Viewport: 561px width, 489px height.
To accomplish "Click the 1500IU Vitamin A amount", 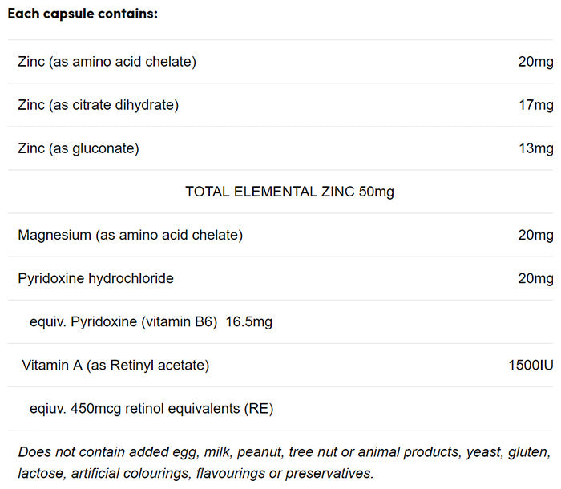I will click(531, 366).
